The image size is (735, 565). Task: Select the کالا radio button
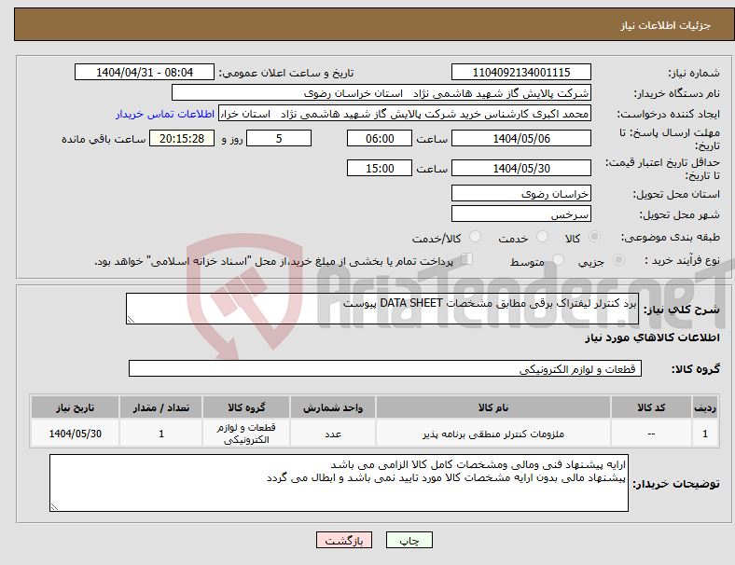pos(594,237)
